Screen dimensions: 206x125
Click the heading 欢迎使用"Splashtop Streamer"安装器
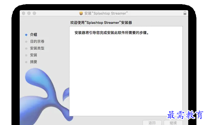(x=101, y=23)
